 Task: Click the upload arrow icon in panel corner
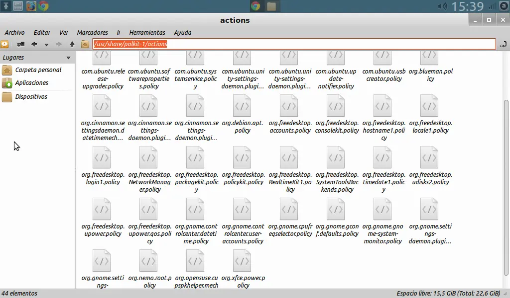[6, 6]
